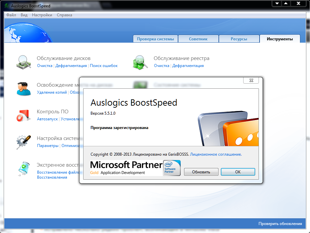The image size is (310, 233).
Task: Click the Версия 5.5.1.0 text
Action: tap(103, 113)
